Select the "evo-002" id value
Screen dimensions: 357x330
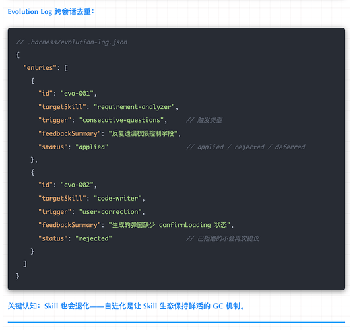[77, 185]
